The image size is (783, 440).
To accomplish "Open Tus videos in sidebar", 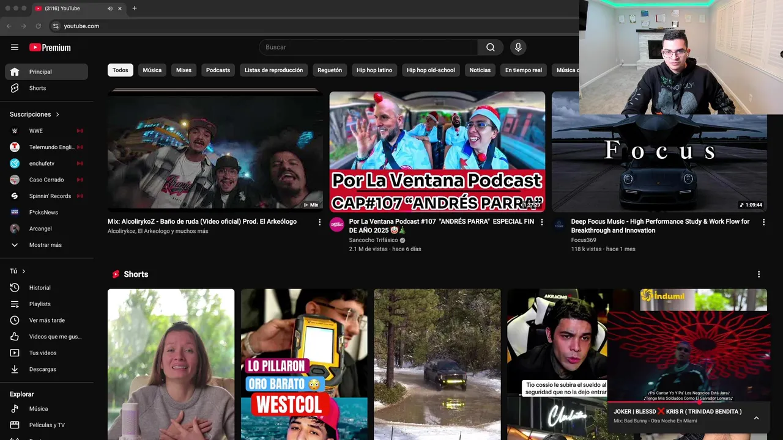I will (46, 353).
